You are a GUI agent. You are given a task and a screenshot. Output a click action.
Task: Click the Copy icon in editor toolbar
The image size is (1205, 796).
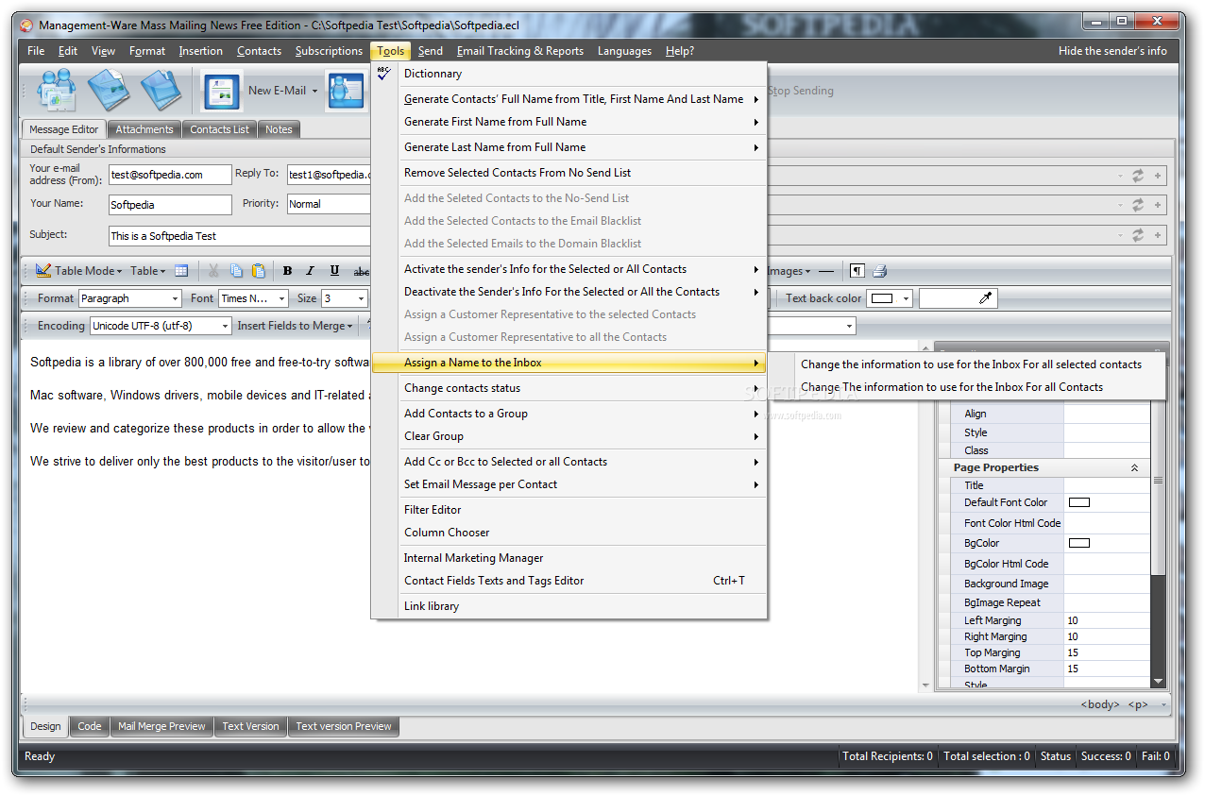pos(236,271)
